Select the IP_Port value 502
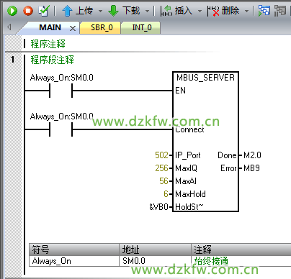 (x=161, y=155)
